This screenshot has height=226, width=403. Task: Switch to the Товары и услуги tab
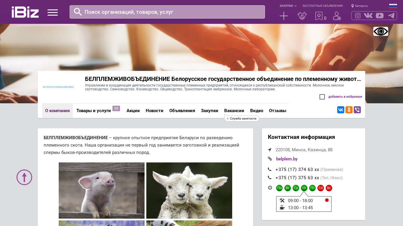click(x=94, y=111)
